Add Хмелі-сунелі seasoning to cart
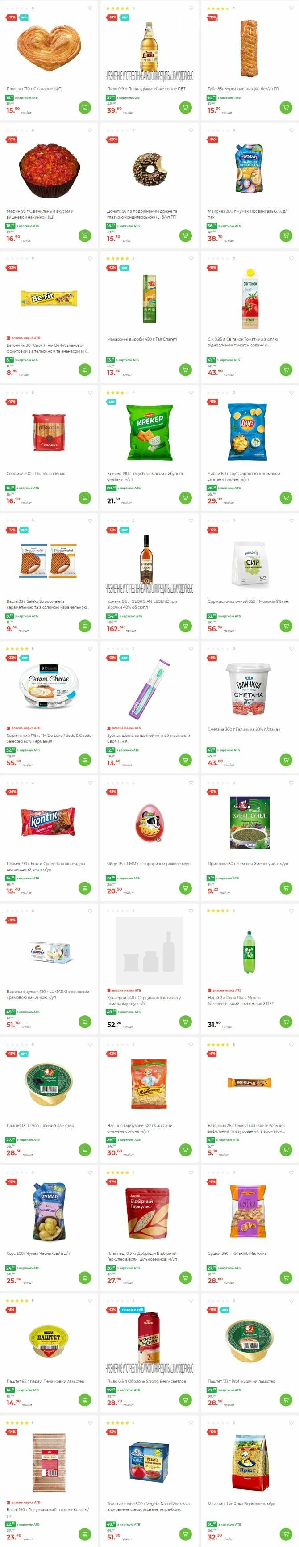 coord(286,887)
